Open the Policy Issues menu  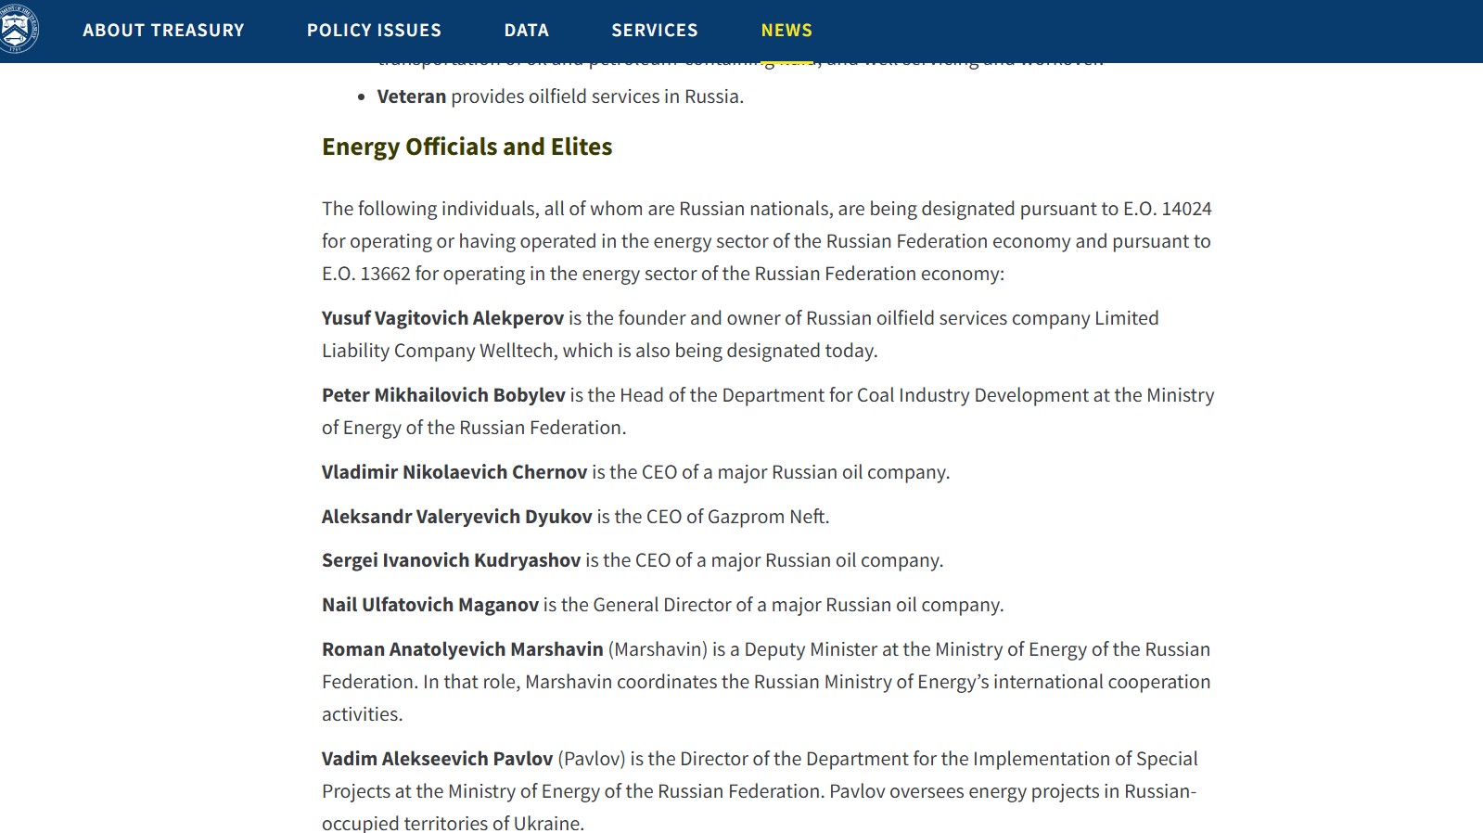point(374,31)
